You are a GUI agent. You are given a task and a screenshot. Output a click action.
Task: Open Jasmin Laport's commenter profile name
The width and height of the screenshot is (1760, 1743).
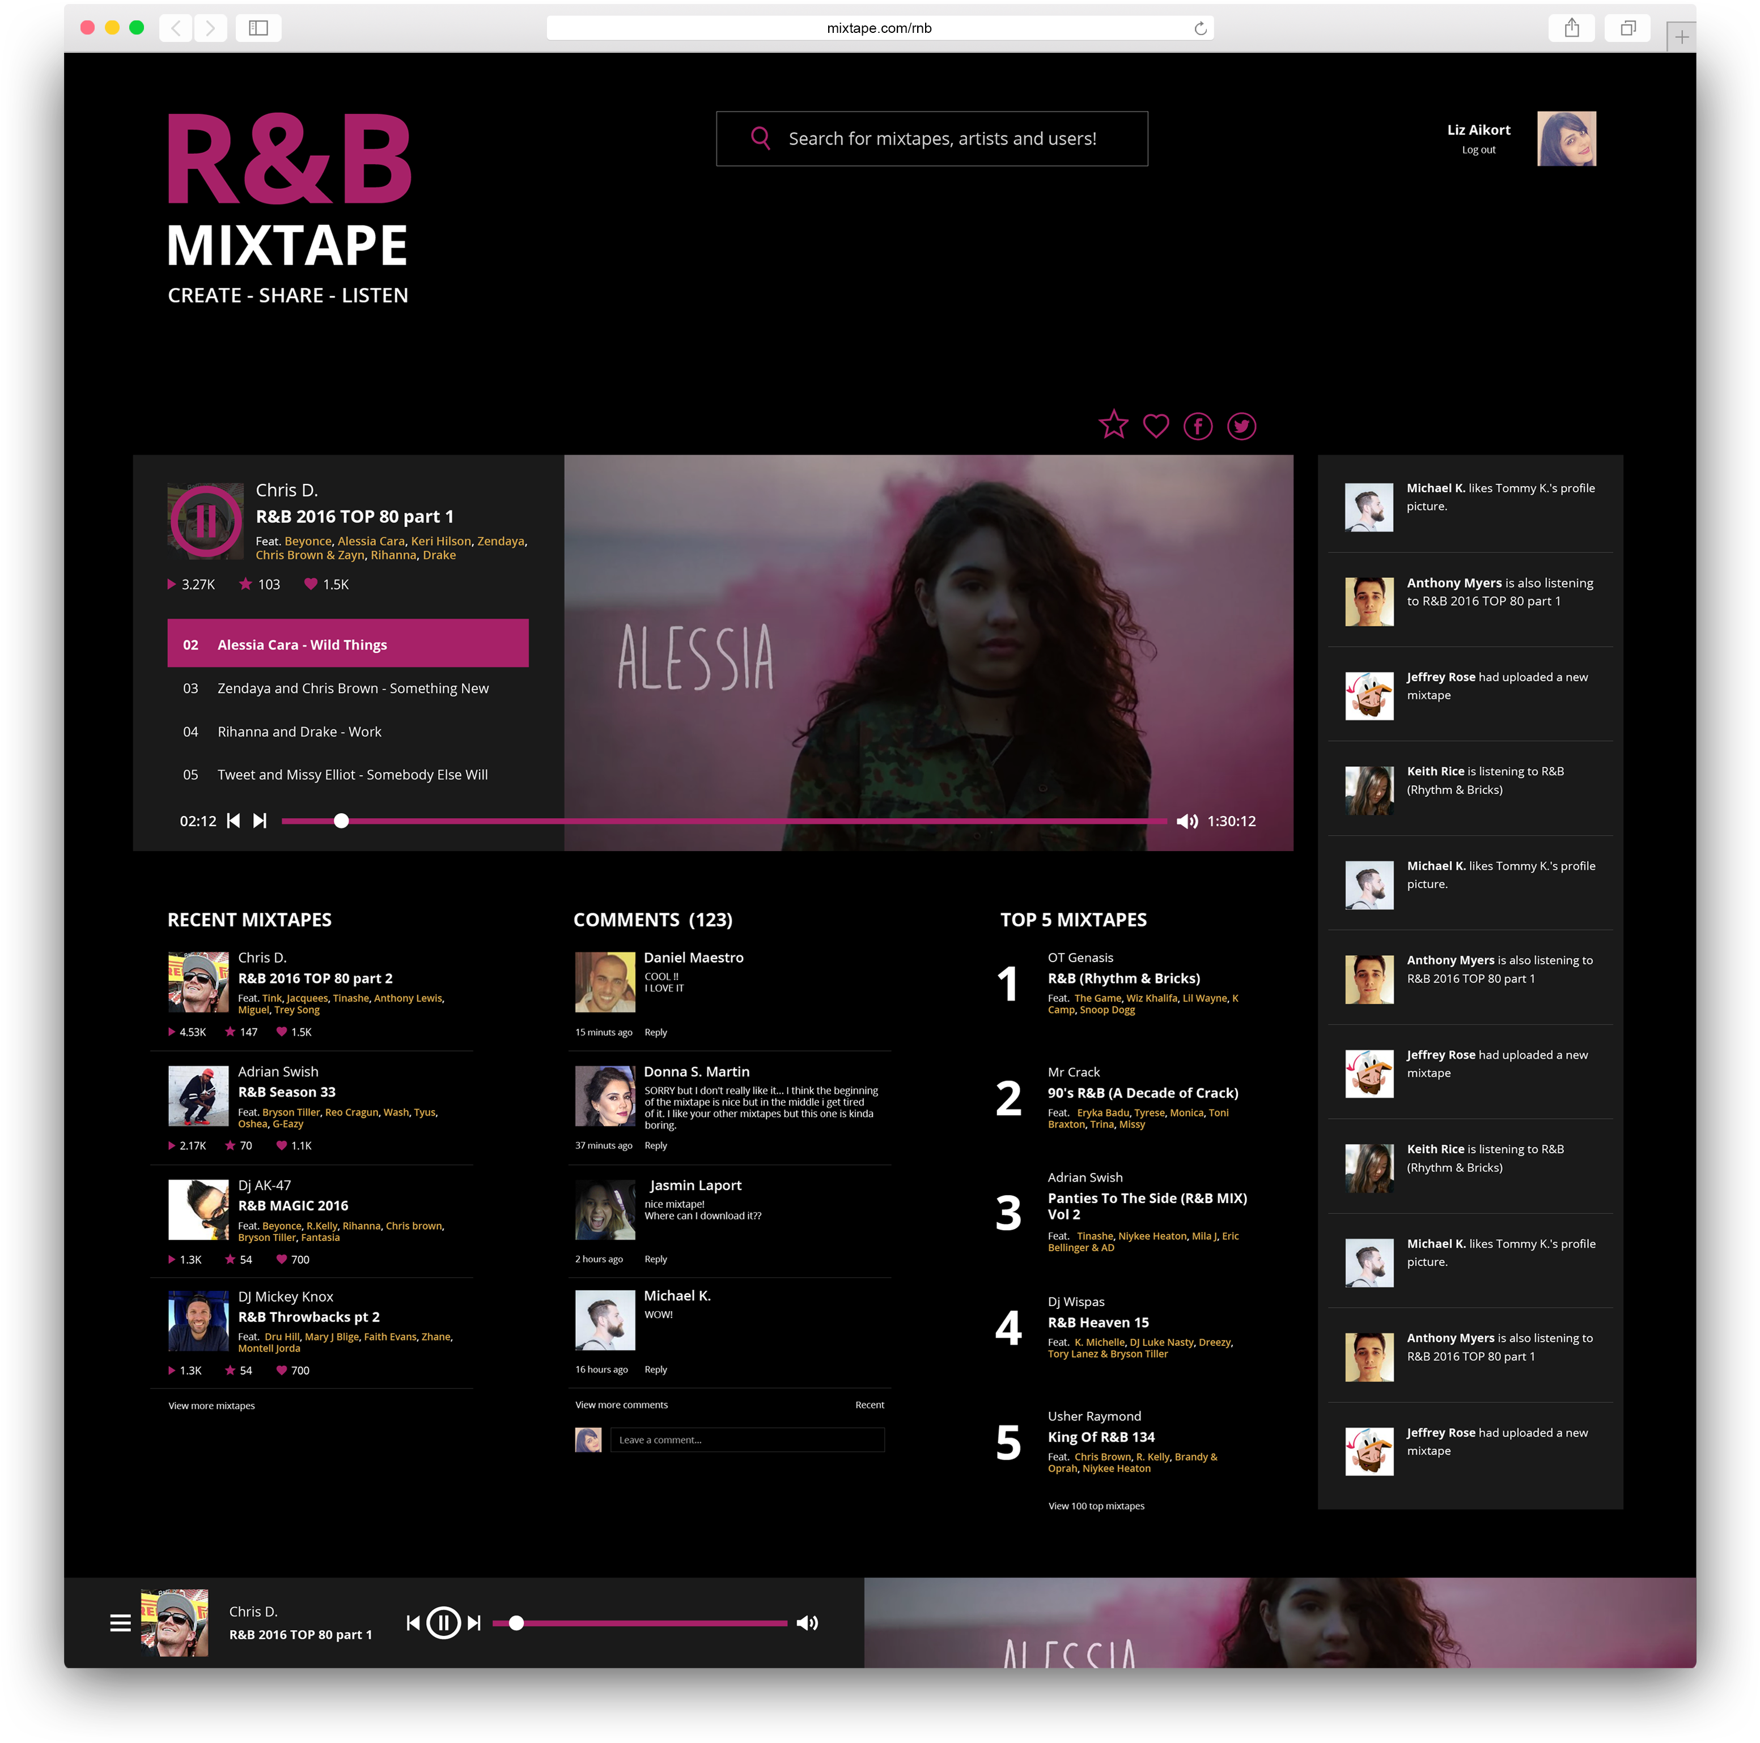tap(696, 1185)
